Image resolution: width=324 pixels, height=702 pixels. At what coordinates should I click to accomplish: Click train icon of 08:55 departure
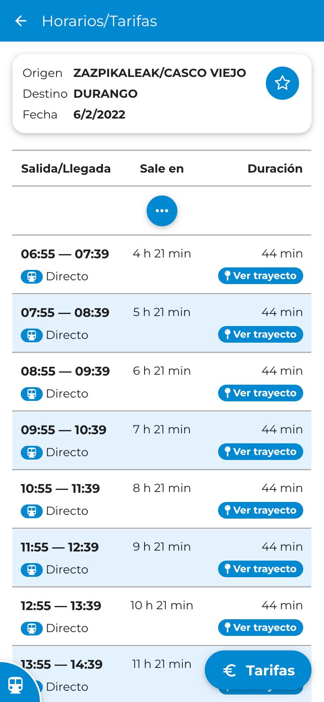(32, 394)
